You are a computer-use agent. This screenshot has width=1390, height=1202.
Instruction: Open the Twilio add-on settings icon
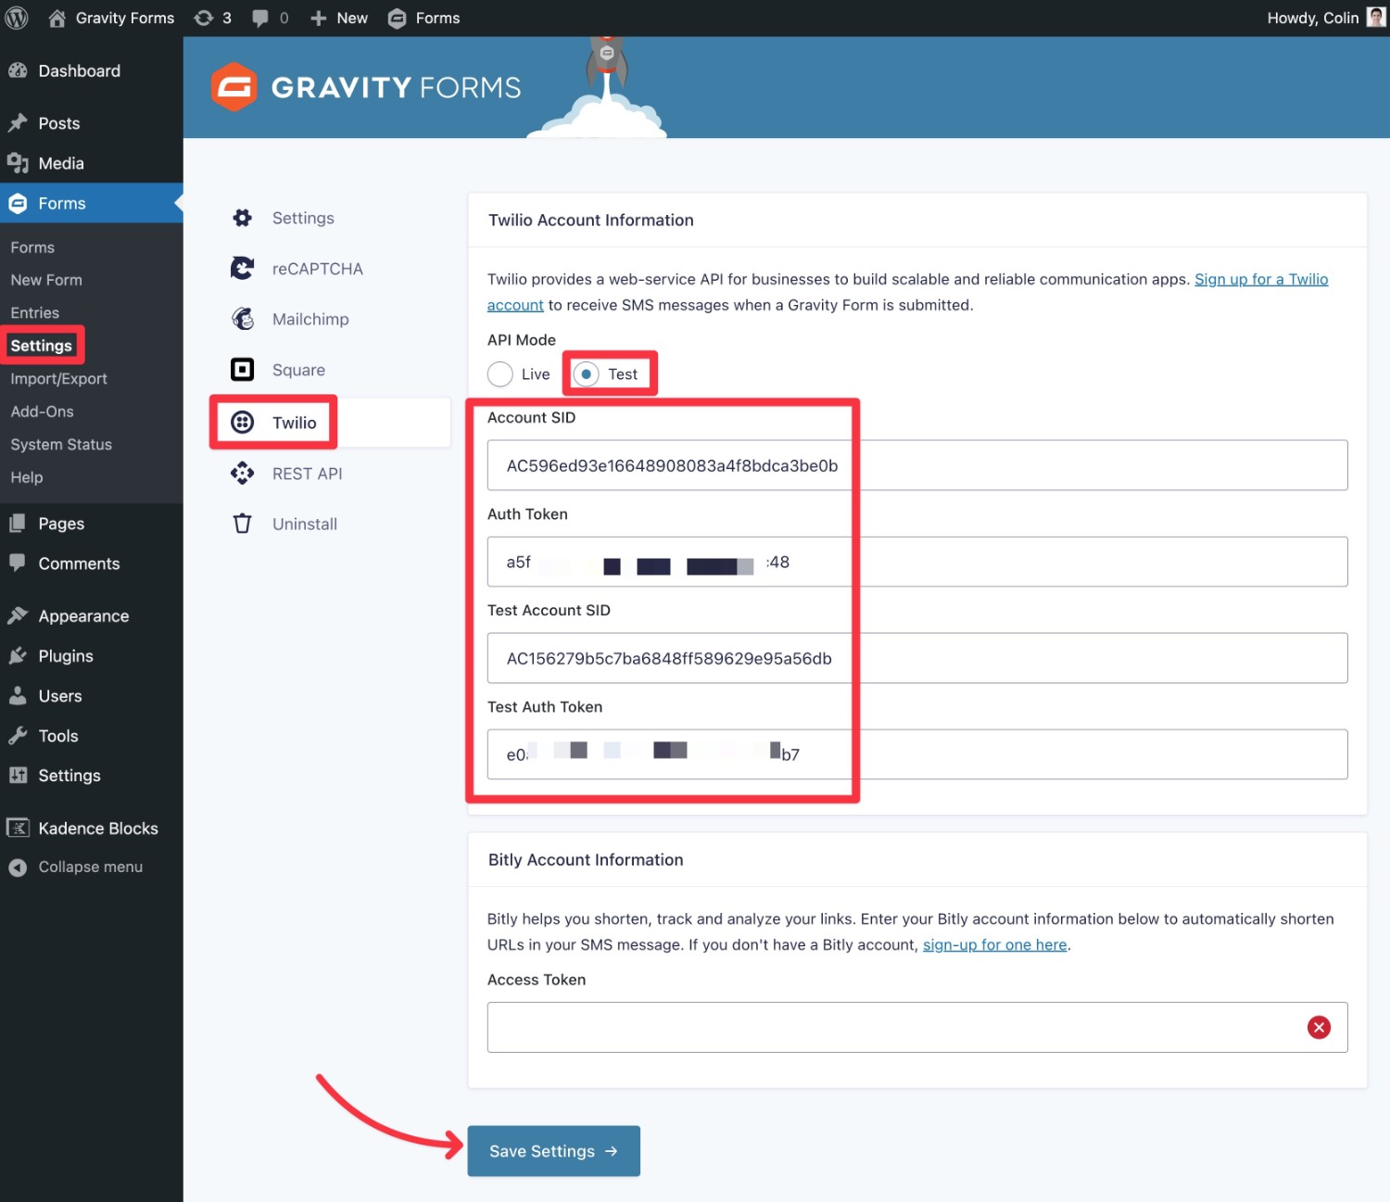[242, 422]
